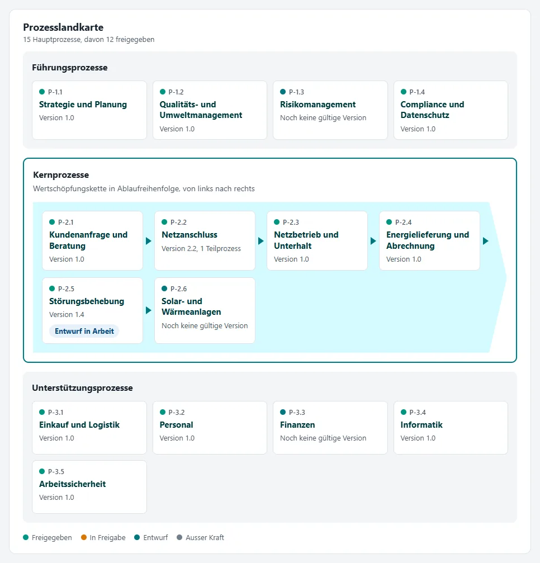Click the P-3.5 process number label
This screenshot has height=563, width=540.
[x=56, y=471]
